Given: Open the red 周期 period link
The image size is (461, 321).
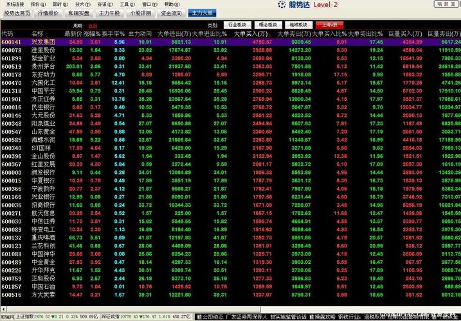Looking at the screenshot, I should (x=93, y=26).
